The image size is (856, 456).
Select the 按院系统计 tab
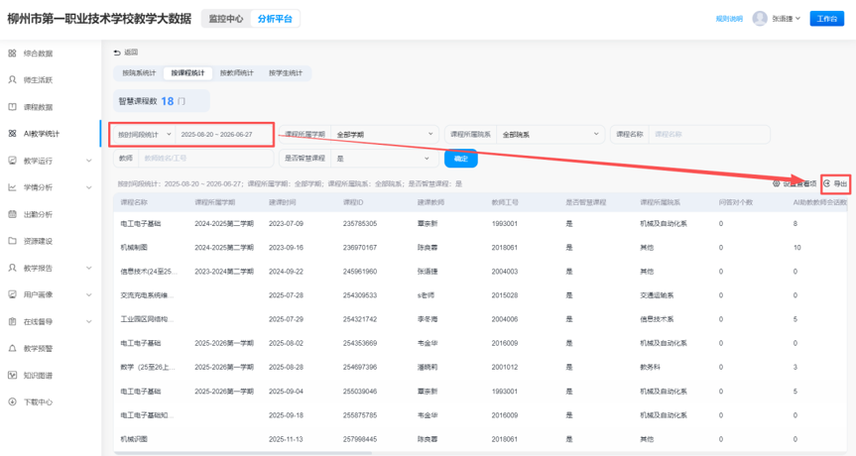139,73
